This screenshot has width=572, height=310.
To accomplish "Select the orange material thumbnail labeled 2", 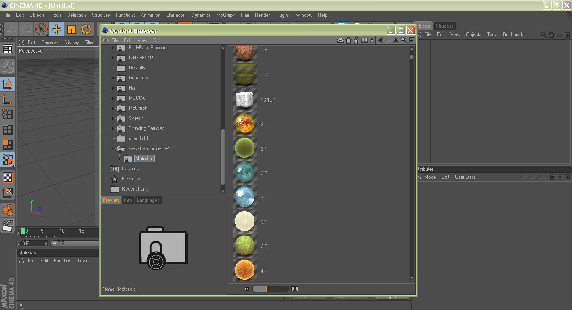I will [x=244, y=125].
